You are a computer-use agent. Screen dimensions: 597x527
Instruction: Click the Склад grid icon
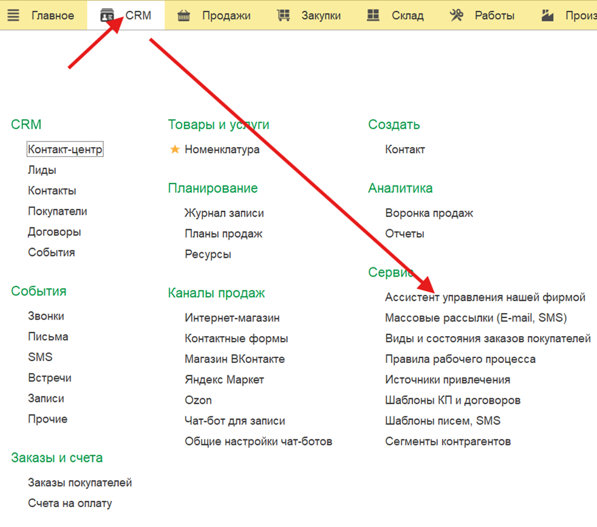click(373, 15)
